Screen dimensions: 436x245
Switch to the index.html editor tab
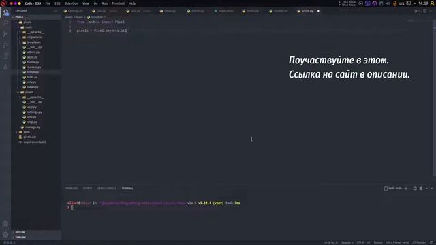click(x=224, y=11)
